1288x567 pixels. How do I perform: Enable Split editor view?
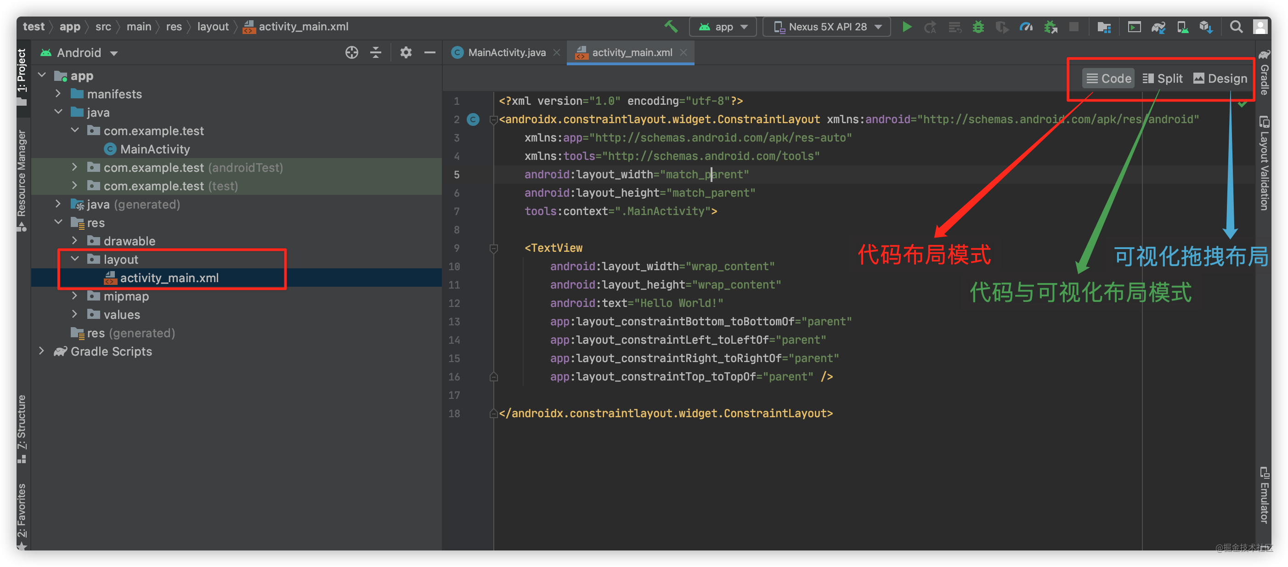[1163, 78]
